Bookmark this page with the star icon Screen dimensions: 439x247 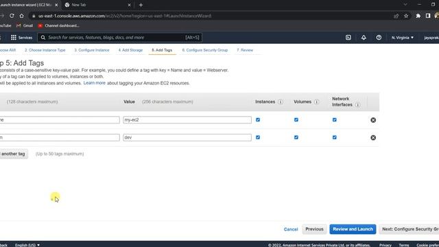(406, 16)
